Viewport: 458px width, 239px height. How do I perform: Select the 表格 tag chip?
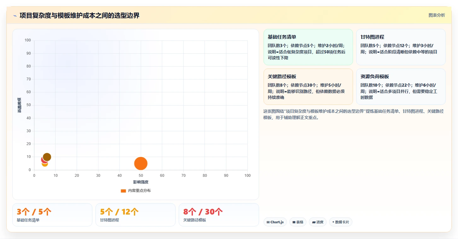(x=298, y=222)
